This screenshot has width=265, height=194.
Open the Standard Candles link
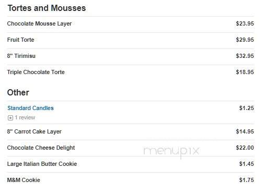[30, 108]
